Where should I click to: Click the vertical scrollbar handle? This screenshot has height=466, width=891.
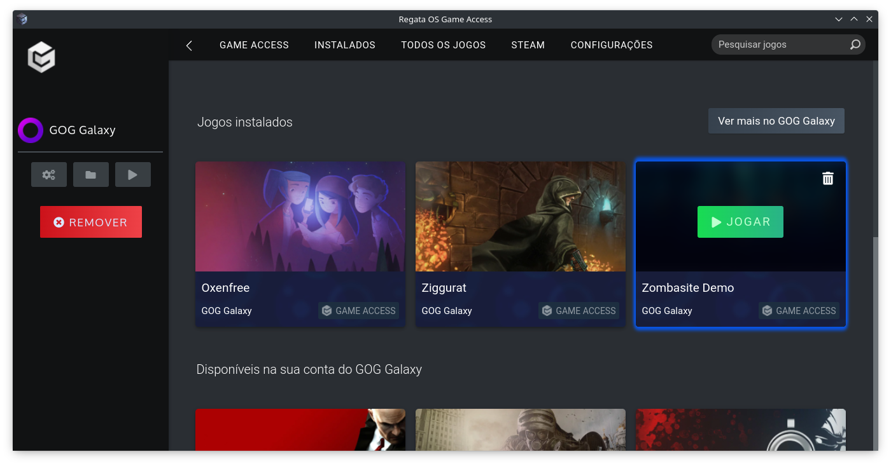coord(875,343)
